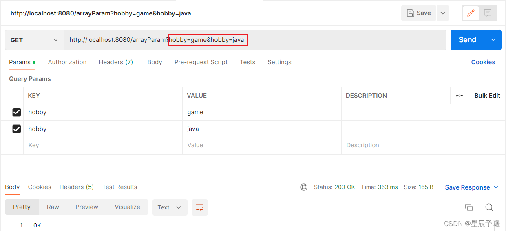Switch to the request Body tab

pos(155,62)
